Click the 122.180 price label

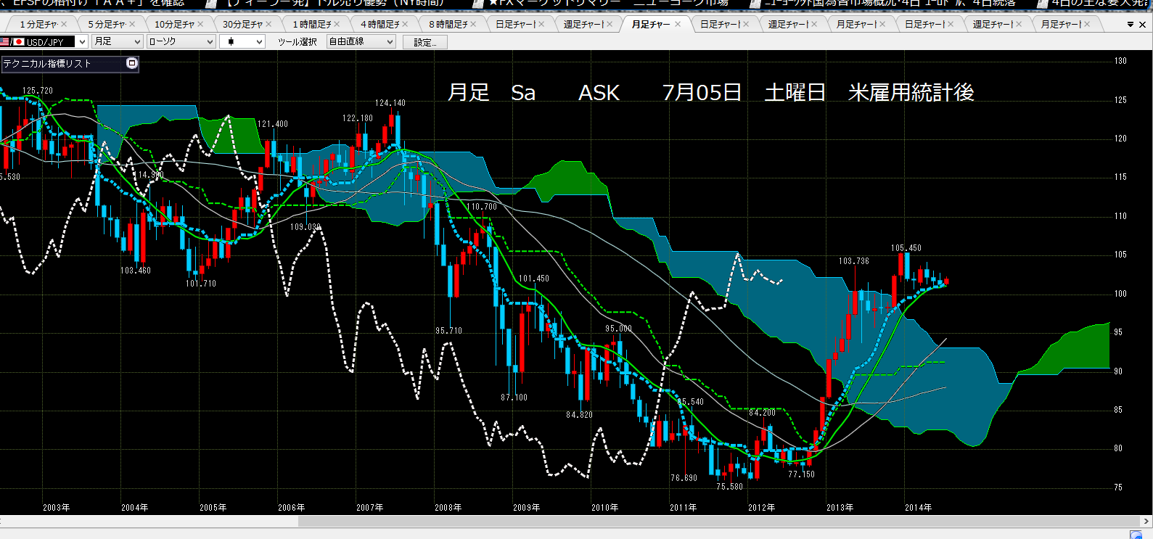[358, 118]
